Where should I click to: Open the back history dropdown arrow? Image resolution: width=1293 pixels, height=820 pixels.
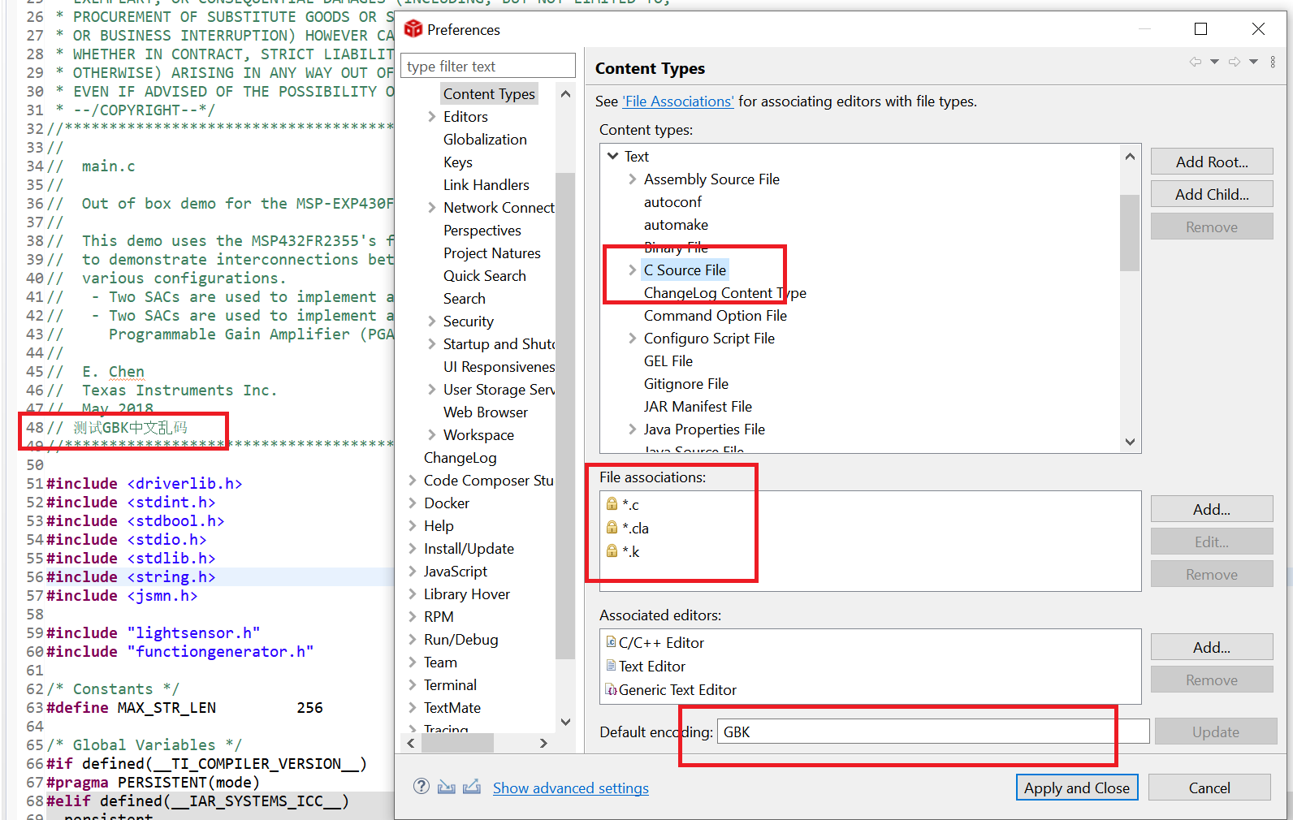click(1215, 62)
